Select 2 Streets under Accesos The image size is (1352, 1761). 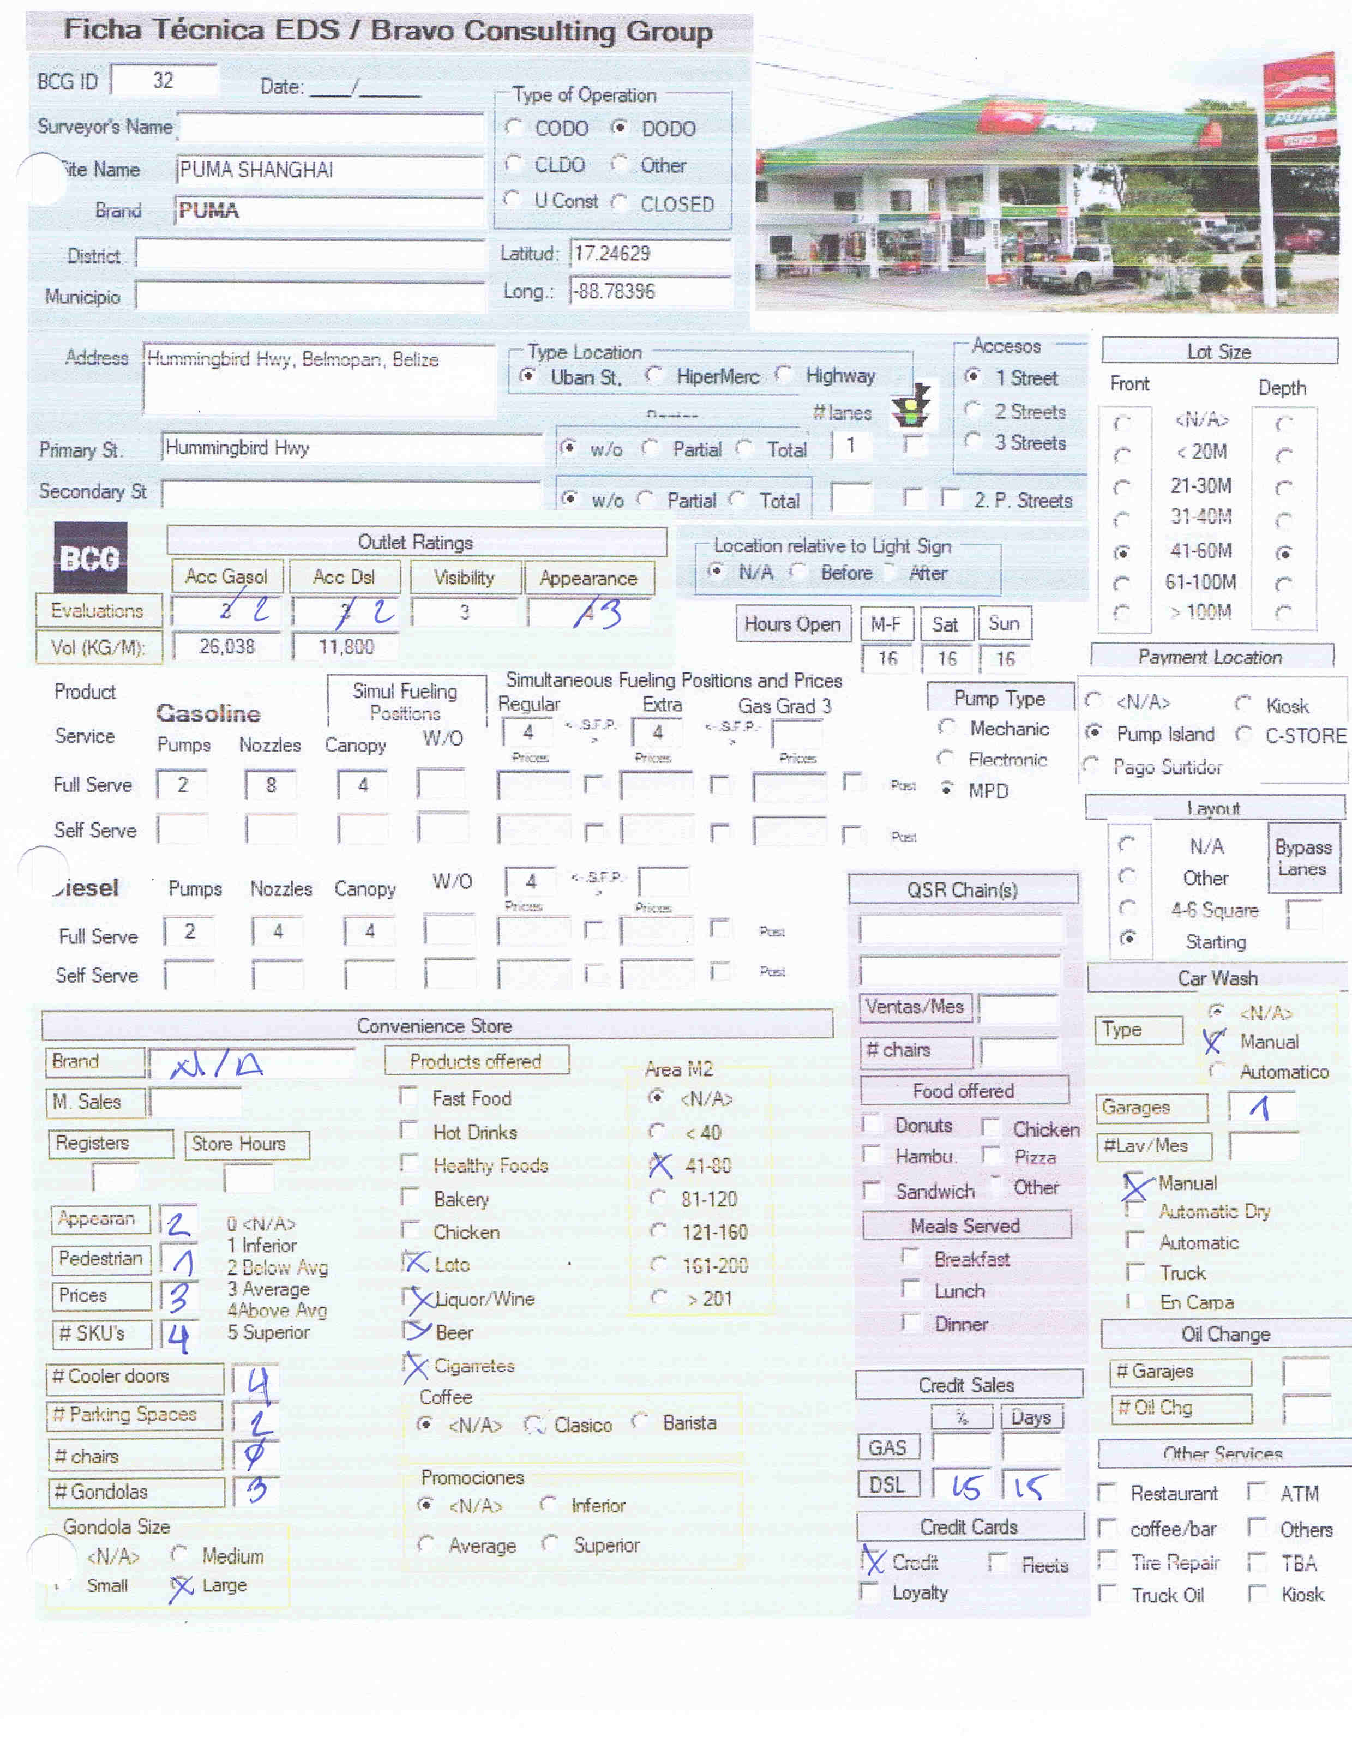[973, 410]
